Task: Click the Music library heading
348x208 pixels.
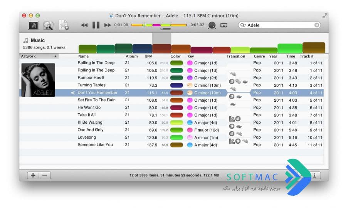Action: click(38, 40)
